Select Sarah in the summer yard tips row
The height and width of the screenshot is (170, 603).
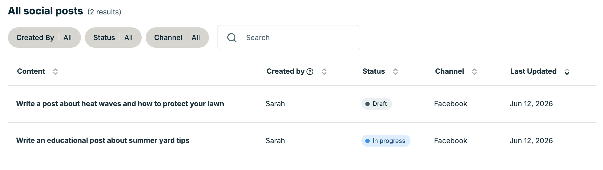[x=275, y=141]
